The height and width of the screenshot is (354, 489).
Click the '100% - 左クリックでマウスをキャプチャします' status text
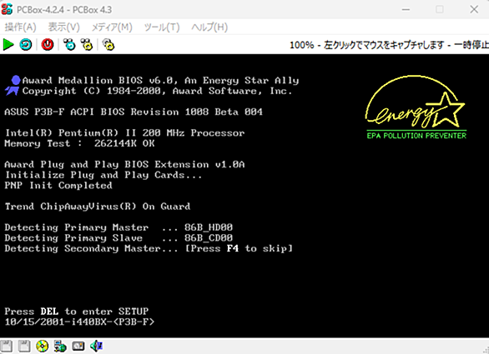click(366, 45)
